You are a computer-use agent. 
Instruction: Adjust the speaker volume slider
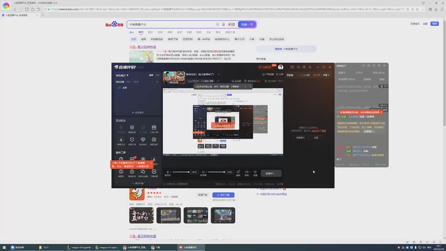pos(216,172)
